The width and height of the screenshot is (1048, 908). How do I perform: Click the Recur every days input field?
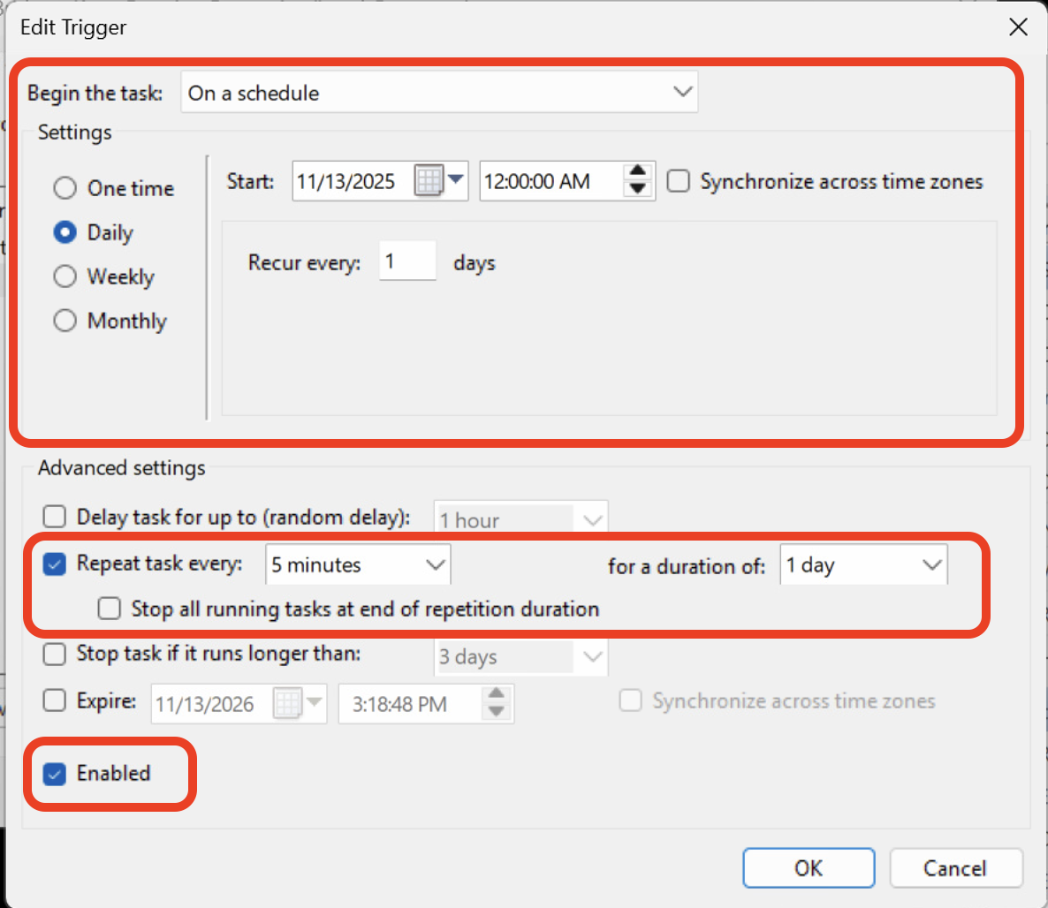coord(406,261)
